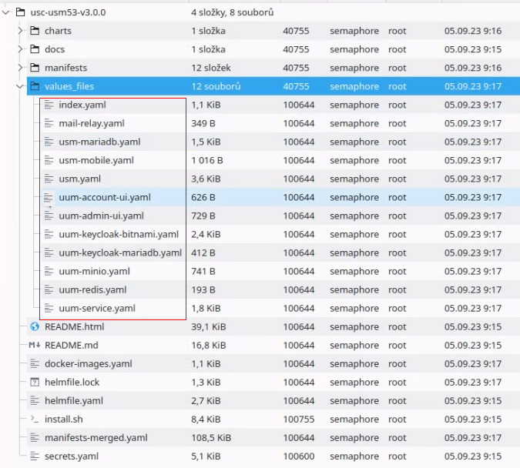Click the usm-mobile.yaml file icon
This screenshot has height=468, width=520.
[49, 160]
